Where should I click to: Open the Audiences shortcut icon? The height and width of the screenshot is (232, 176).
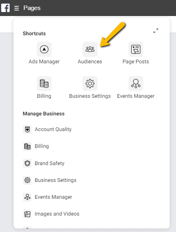click(x=90, y=49)
